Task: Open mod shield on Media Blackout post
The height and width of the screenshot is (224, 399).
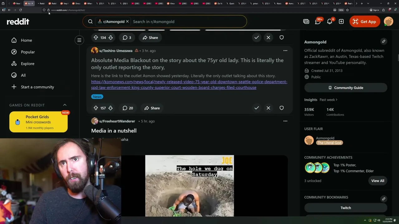Action: [x=281, y=108]
